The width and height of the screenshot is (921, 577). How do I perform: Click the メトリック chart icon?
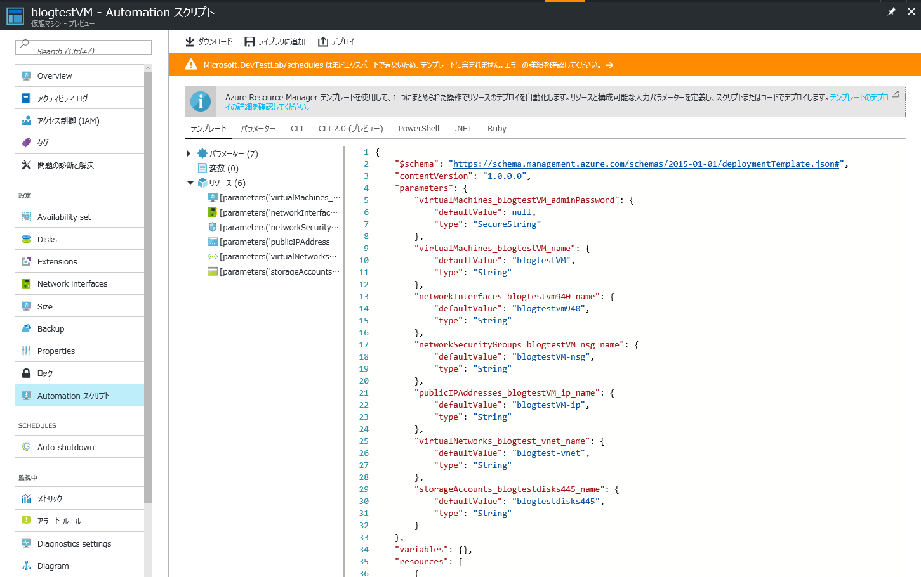tap(26, 498)
